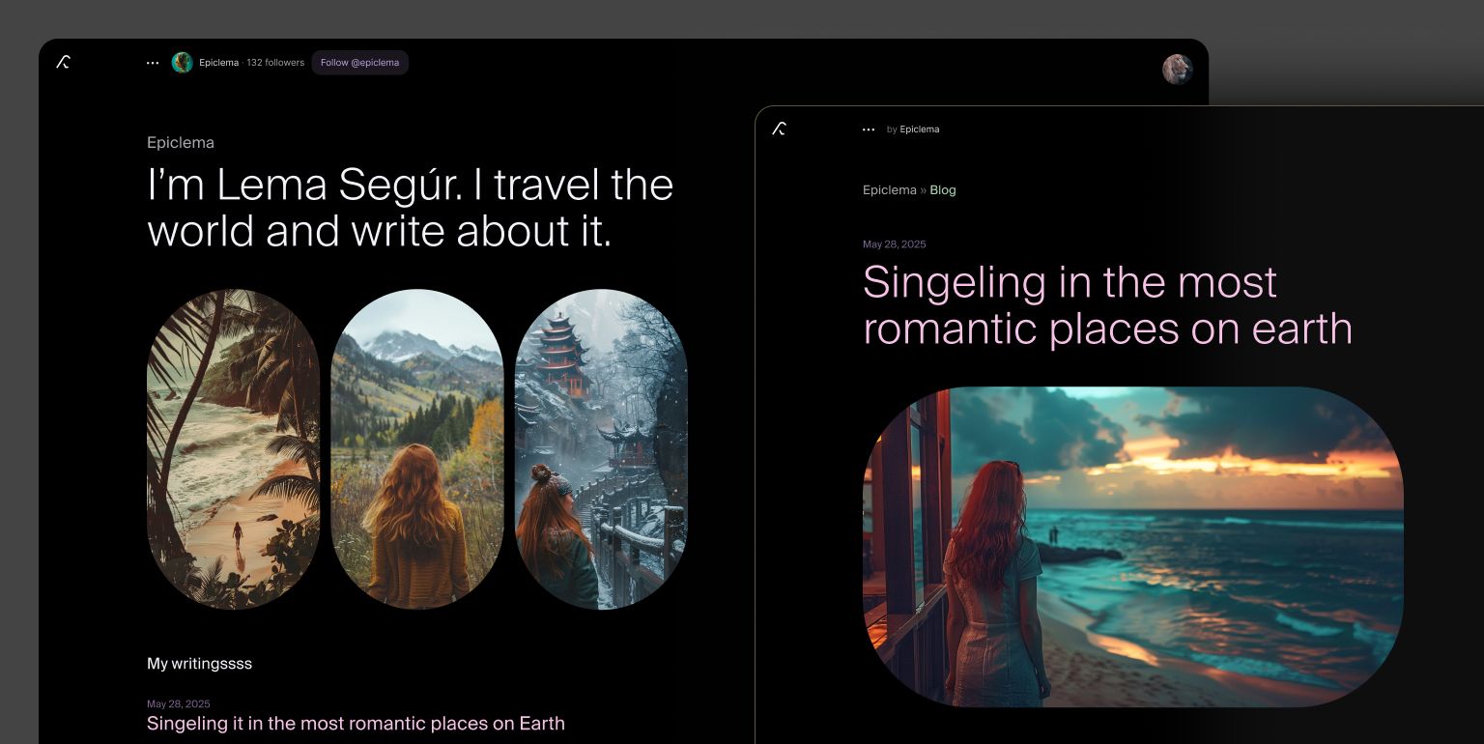Click the small Epiclema label above the headline
Viewport: 1484px width, 744px height.
point(181,143)
